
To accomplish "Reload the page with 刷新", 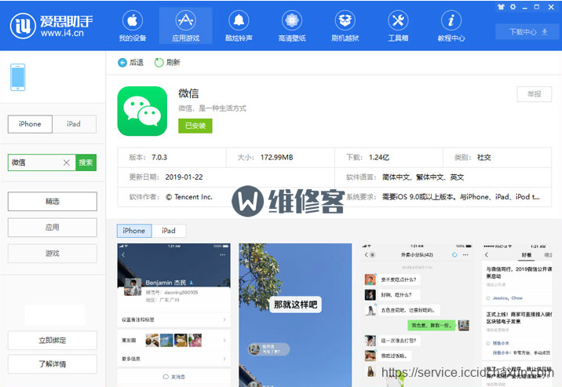I will [x=167, y=62].
